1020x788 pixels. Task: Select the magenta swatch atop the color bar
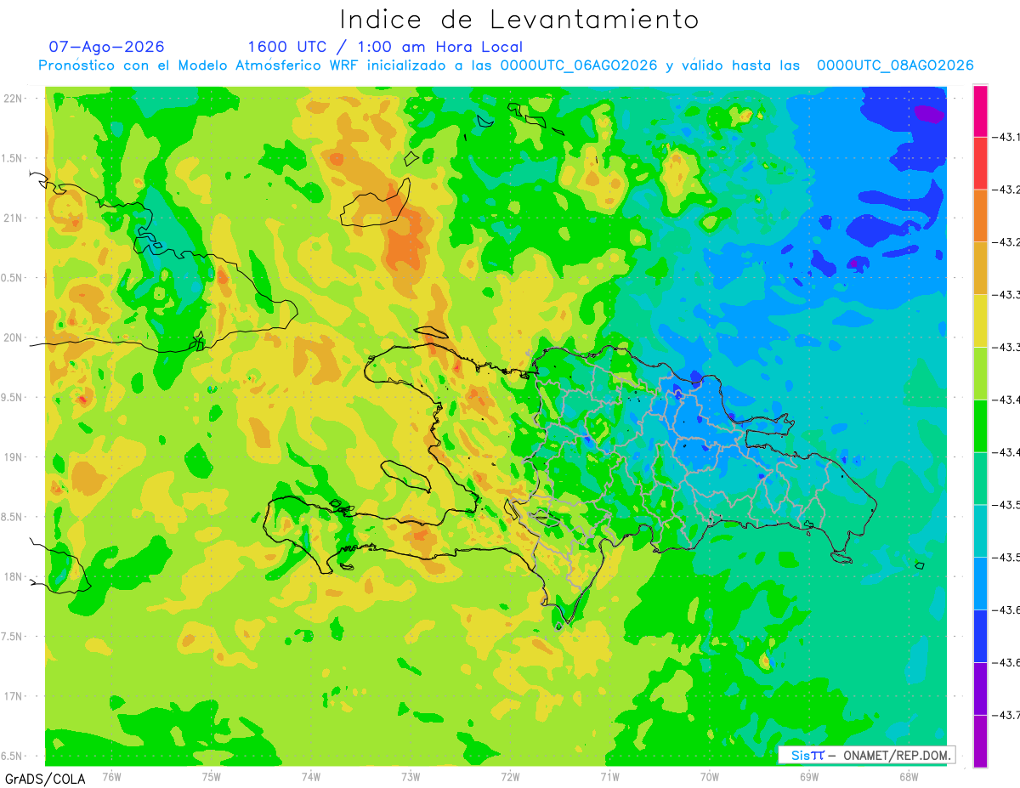point(980,111)
